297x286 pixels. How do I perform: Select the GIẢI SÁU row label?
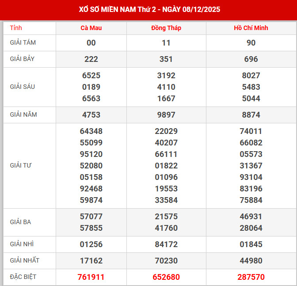(x=23, y=87)
